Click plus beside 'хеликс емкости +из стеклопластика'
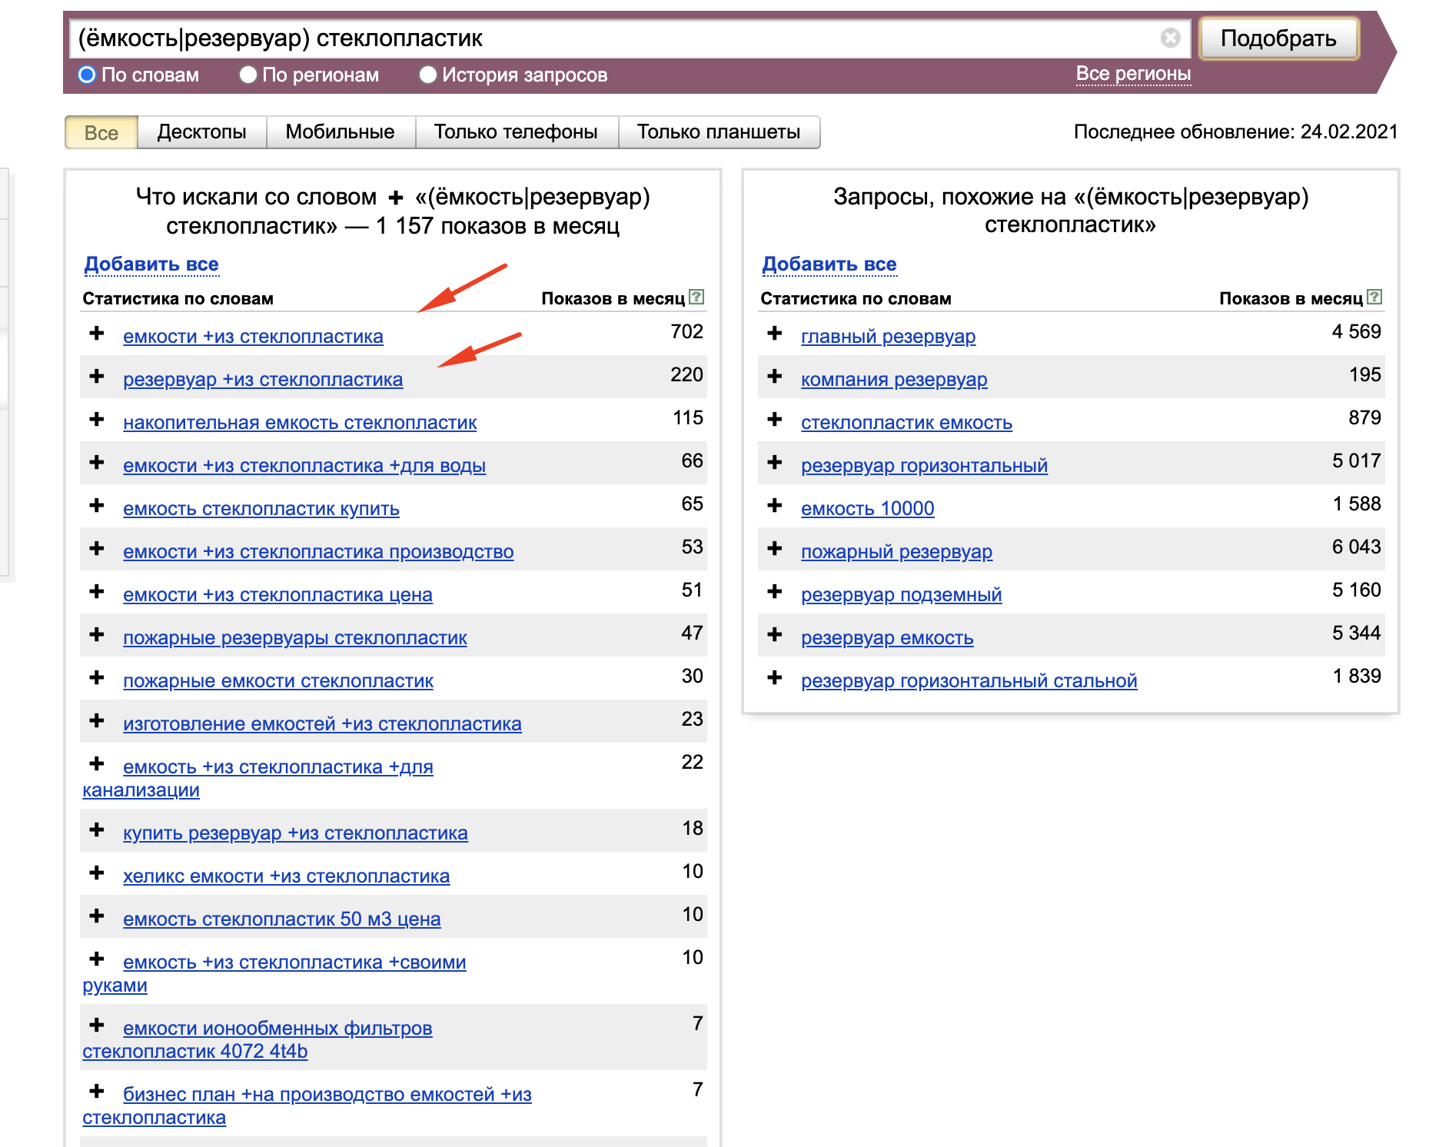The image size is (1439, 1147). (97, 873)
